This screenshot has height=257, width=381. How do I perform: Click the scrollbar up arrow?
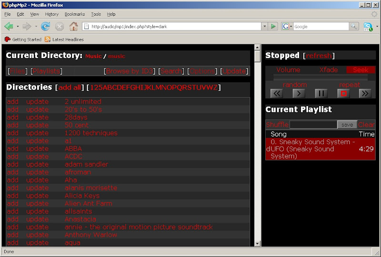(x=258, y=48)
